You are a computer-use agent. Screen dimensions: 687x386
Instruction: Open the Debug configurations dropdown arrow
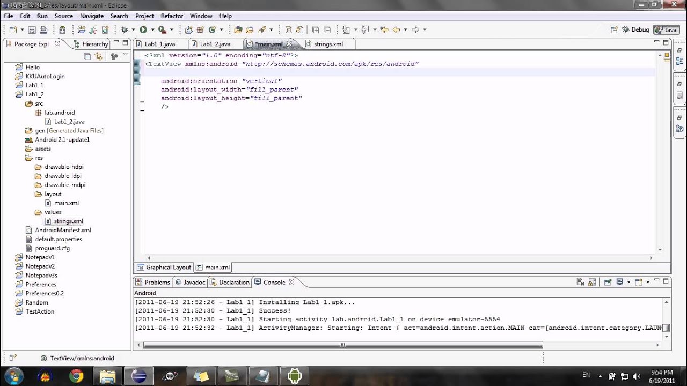(133, 30)
